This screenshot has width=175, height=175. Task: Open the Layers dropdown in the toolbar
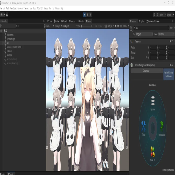(163, 15)
